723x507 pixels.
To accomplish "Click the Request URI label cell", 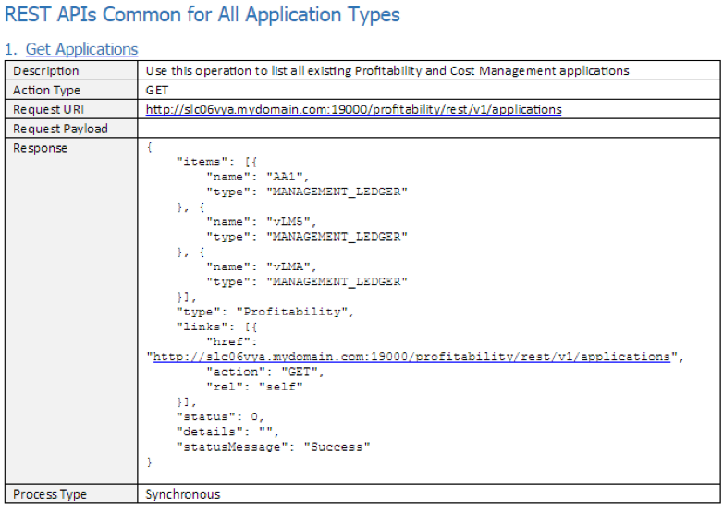I will point(46,109).
